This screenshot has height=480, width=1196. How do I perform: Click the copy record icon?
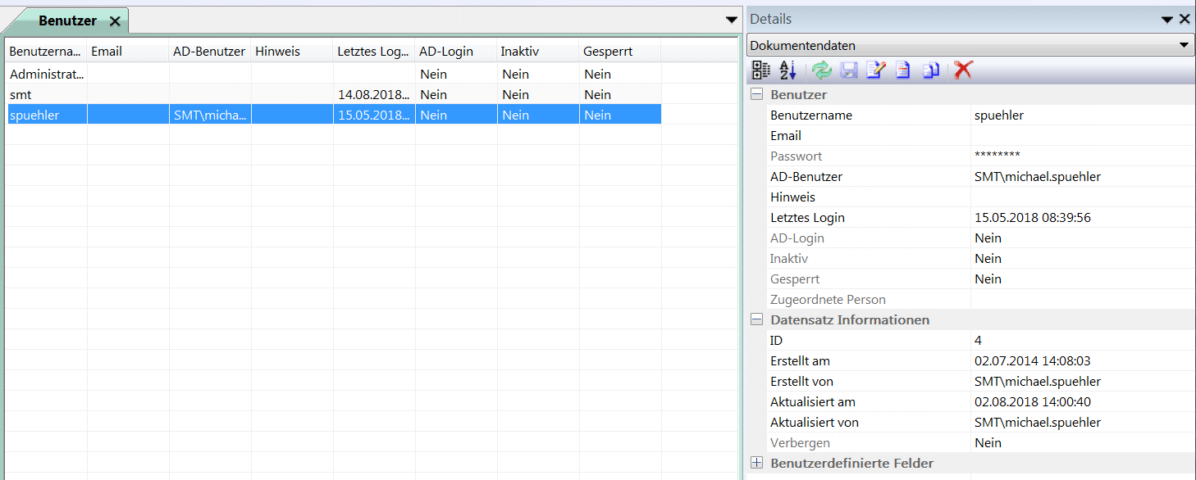(x=930, y=70)
